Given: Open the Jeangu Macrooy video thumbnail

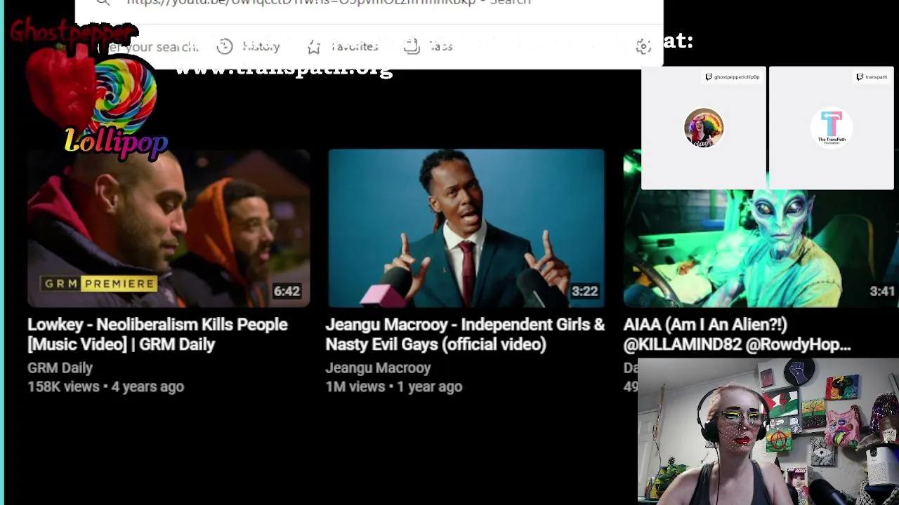Looking at the screenshot, I should 466,228.
